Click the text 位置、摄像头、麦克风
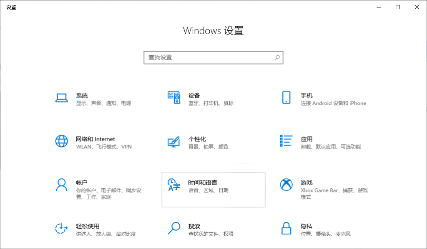 coord(326,234)
